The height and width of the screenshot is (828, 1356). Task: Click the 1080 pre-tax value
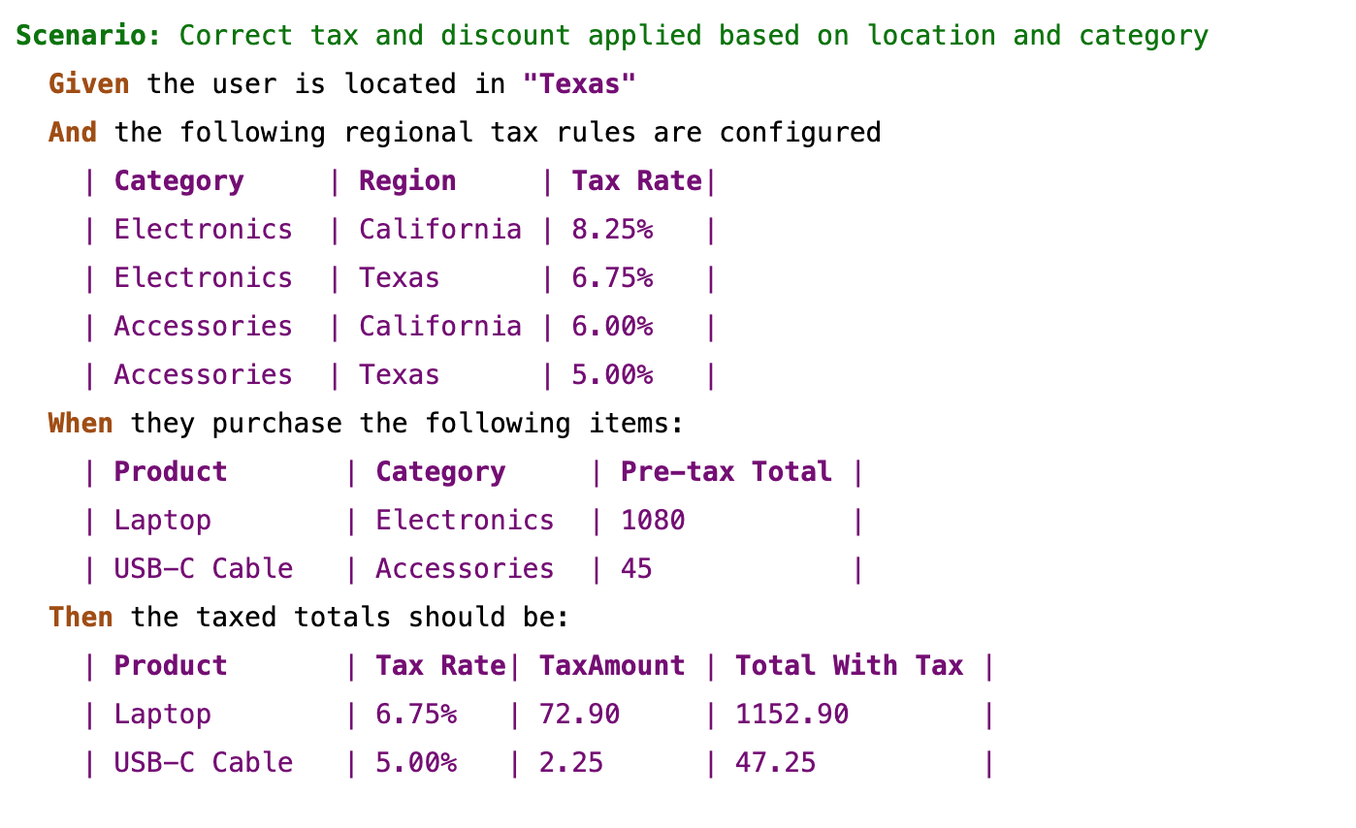pos(653,521)
